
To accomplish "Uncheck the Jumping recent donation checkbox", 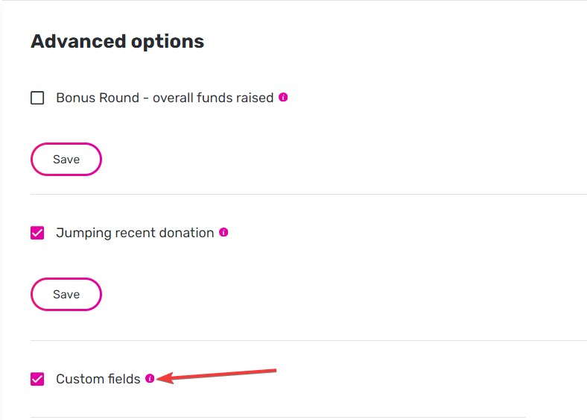I will tap(37, 233).
